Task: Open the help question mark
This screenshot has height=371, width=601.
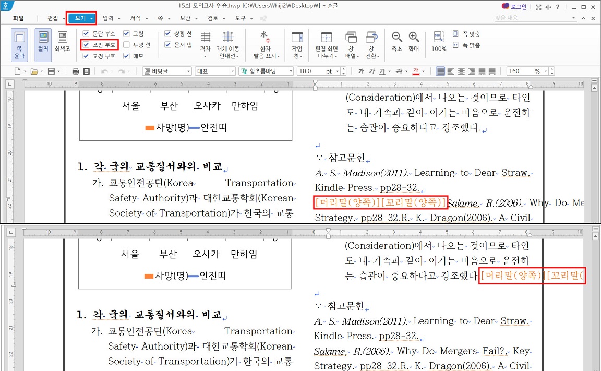Action: [x=558, y=7]
